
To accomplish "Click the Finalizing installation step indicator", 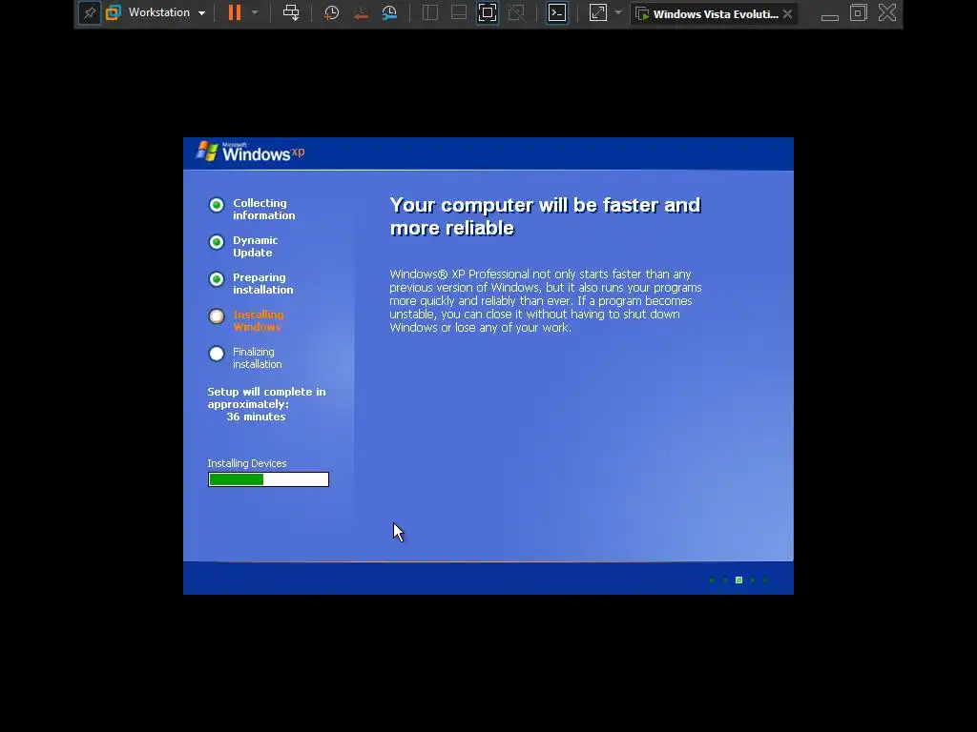I will click(217, 354).
